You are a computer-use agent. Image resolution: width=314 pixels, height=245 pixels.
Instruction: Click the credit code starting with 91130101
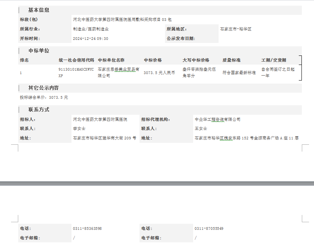[76, 73]
